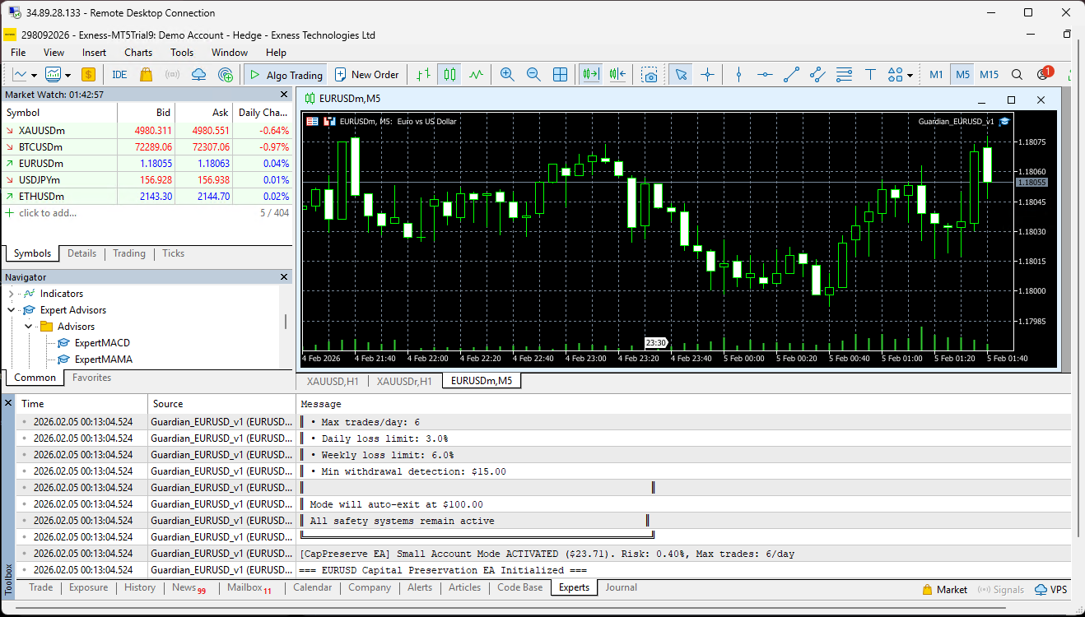Click the dollar sign trading icon

point(88,74)
